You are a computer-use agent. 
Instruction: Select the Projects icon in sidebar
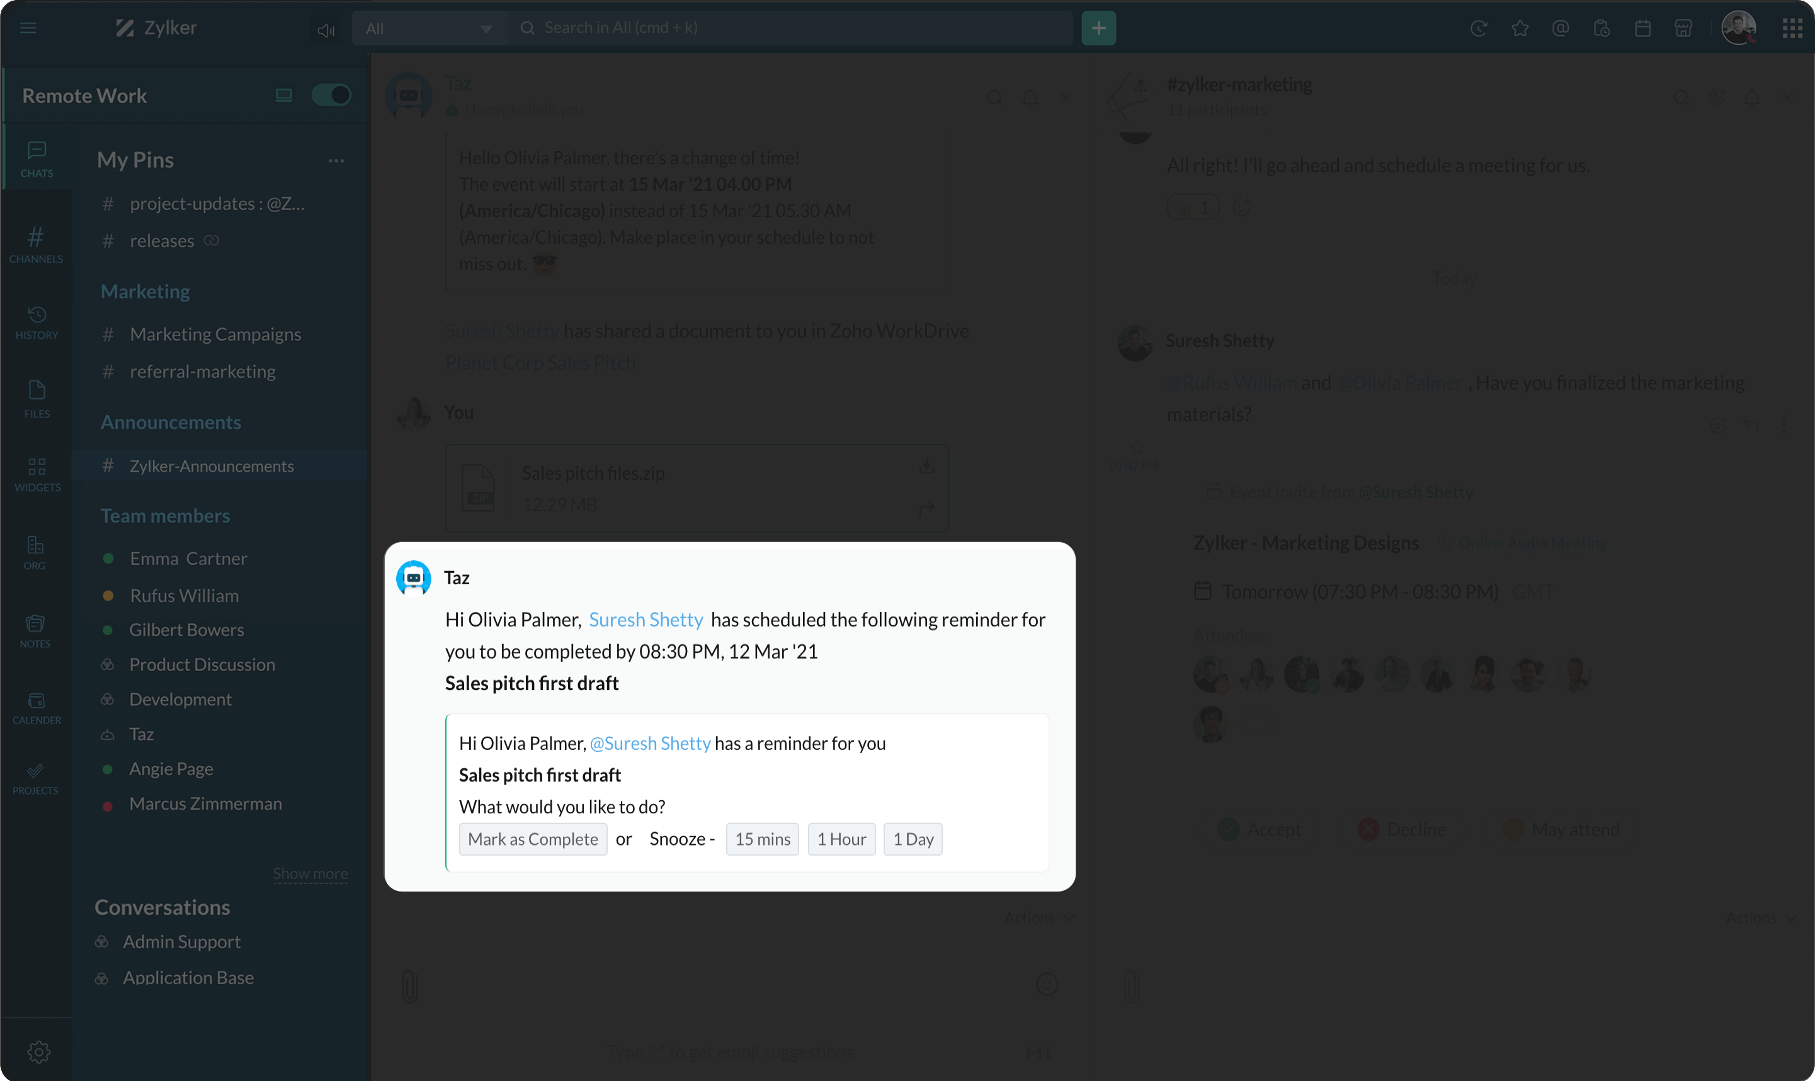coord(35,778)
